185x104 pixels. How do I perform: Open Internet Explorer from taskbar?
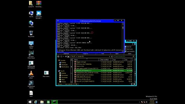pyautogui.click(x=36, y=102)
